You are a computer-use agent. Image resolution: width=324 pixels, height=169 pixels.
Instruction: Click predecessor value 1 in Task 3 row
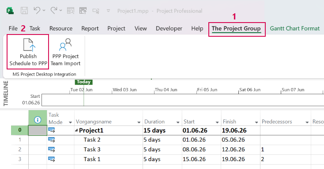pyautogui.click(x=263, y=150)
